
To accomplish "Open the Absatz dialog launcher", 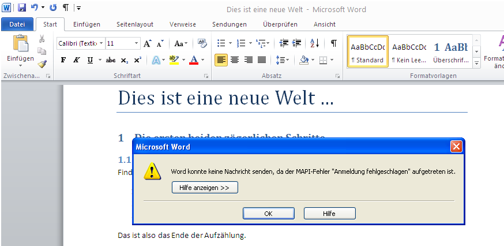I will 337,76.
